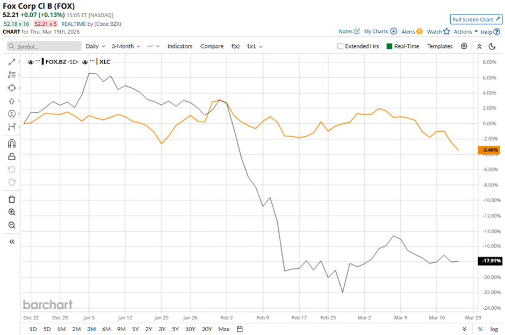This screenshot has width=505, height=335.
Task: Open the Compare menu
Action: tap(212, 46)
